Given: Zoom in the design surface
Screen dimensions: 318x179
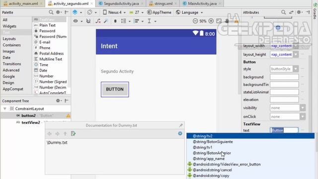Looking at the screenshot, I should (211, 21).
